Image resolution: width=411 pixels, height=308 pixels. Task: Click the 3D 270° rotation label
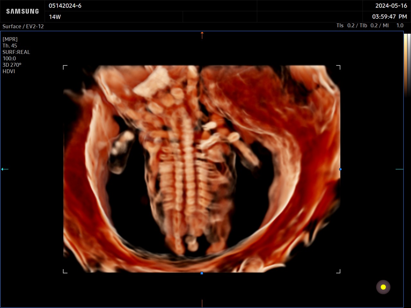12,65
